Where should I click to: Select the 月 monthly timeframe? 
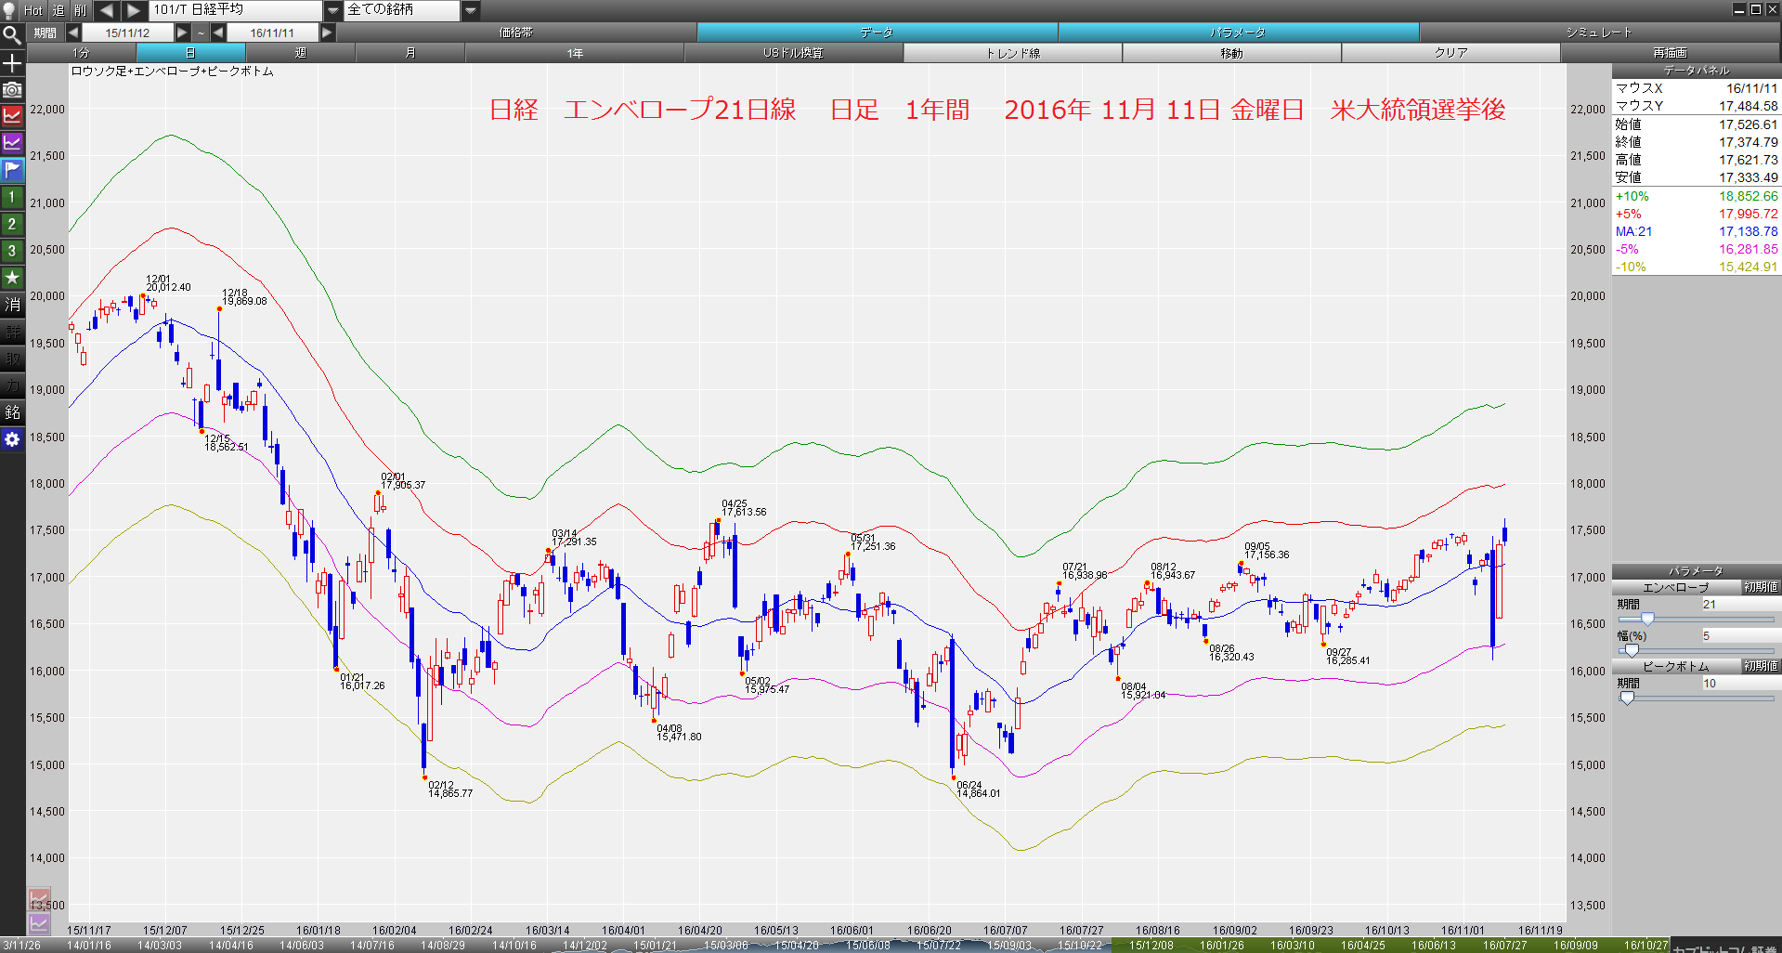[410, 53]
